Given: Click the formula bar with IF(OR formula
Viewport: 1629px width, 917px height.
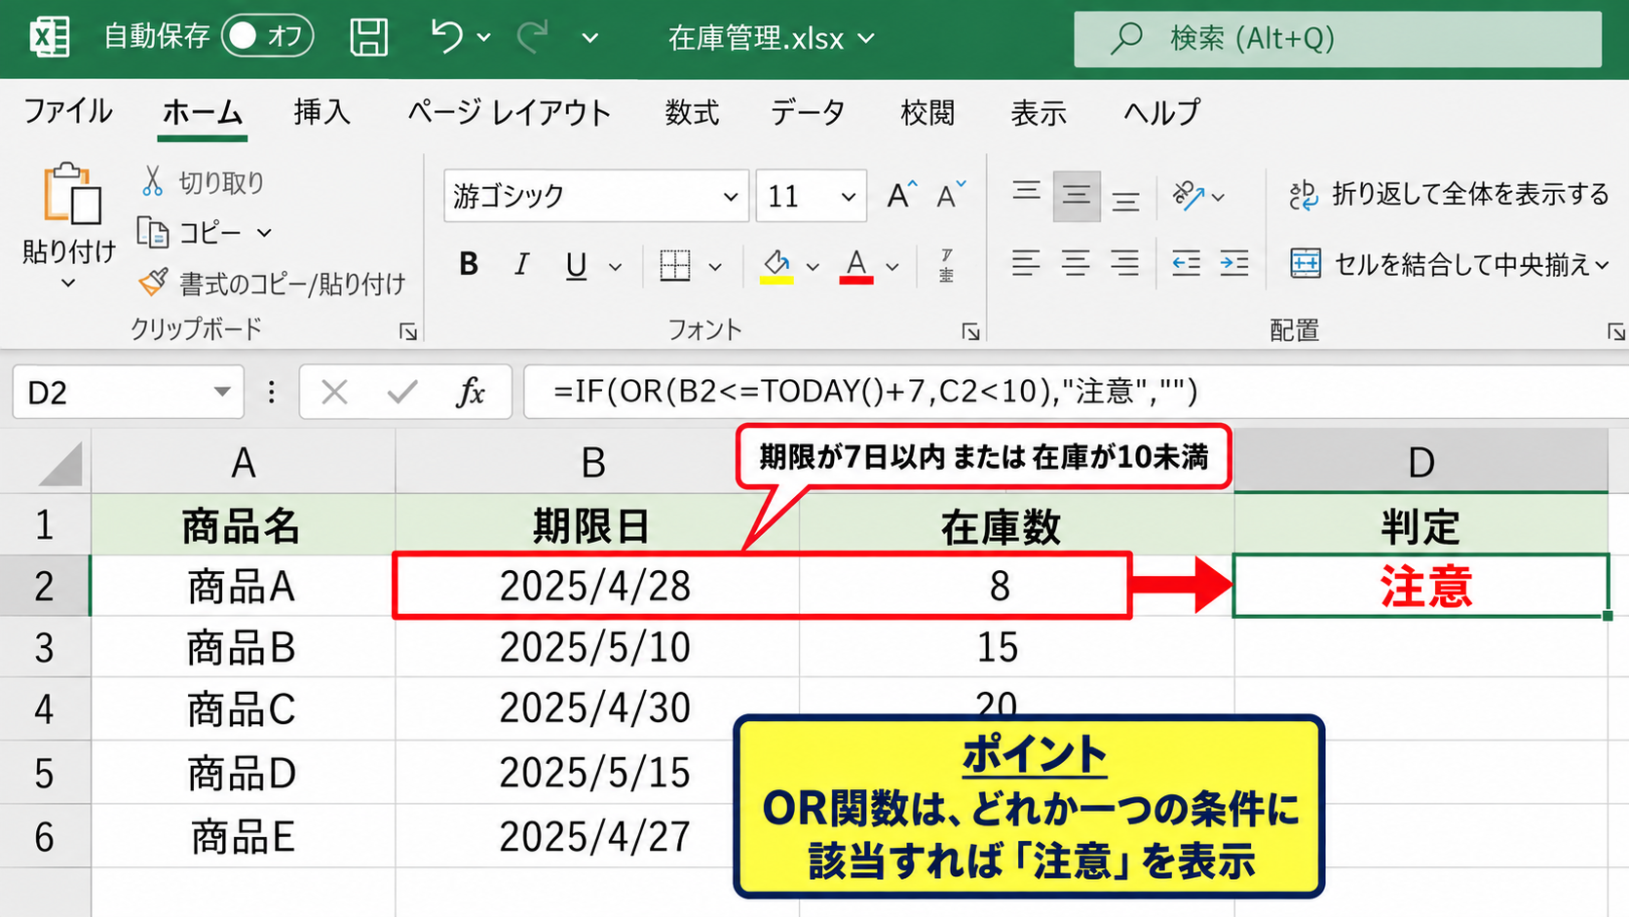Looking at the screenshot, I should (1076, 392).
